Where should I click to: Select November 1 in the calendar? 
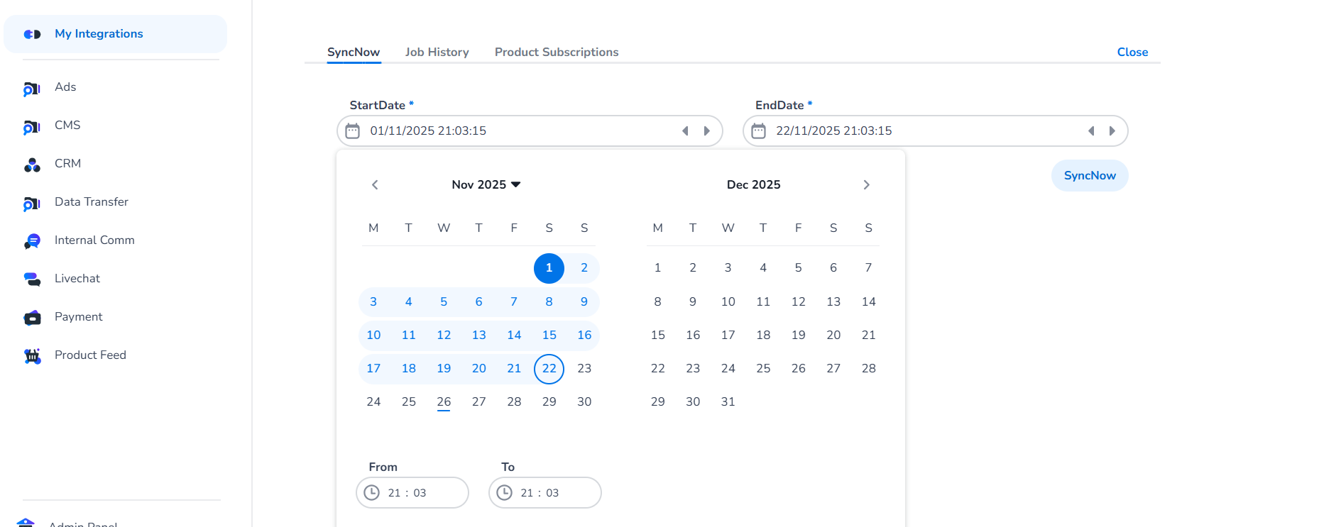(549, 268)
